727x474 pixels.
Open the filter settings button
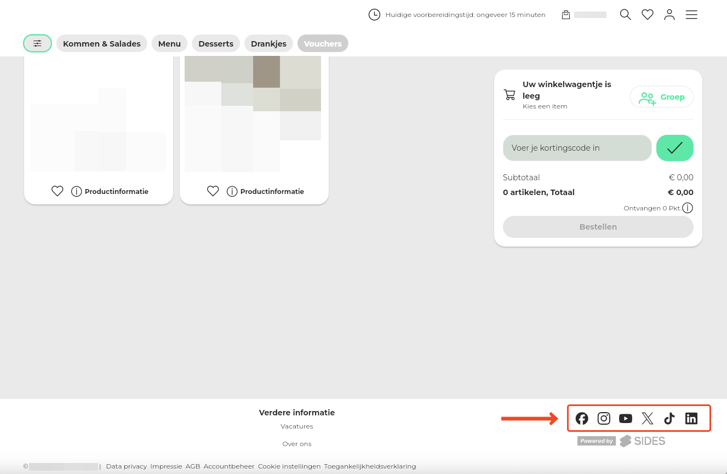pyautogui.click(x=37, y=43)
